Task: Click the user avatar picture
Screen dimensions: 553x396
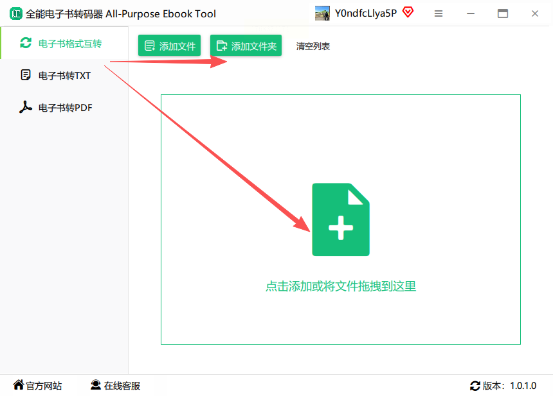Action: 322,13
